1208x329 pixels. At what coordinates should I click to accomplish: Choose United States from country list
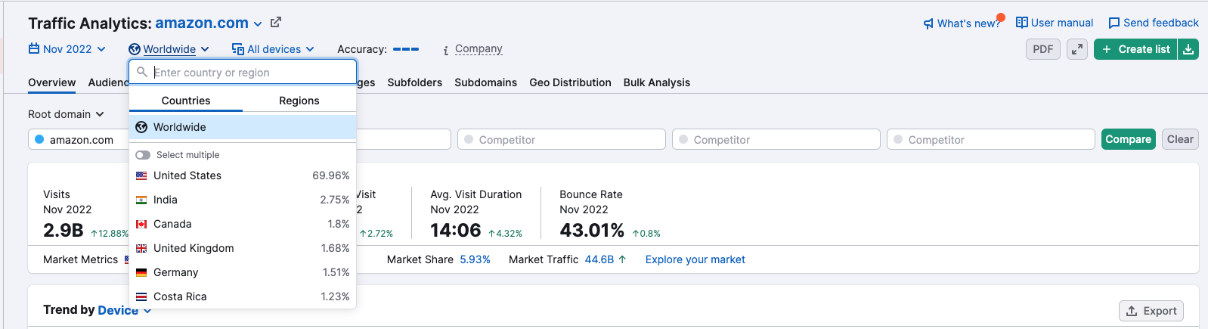tap(243, 175)
